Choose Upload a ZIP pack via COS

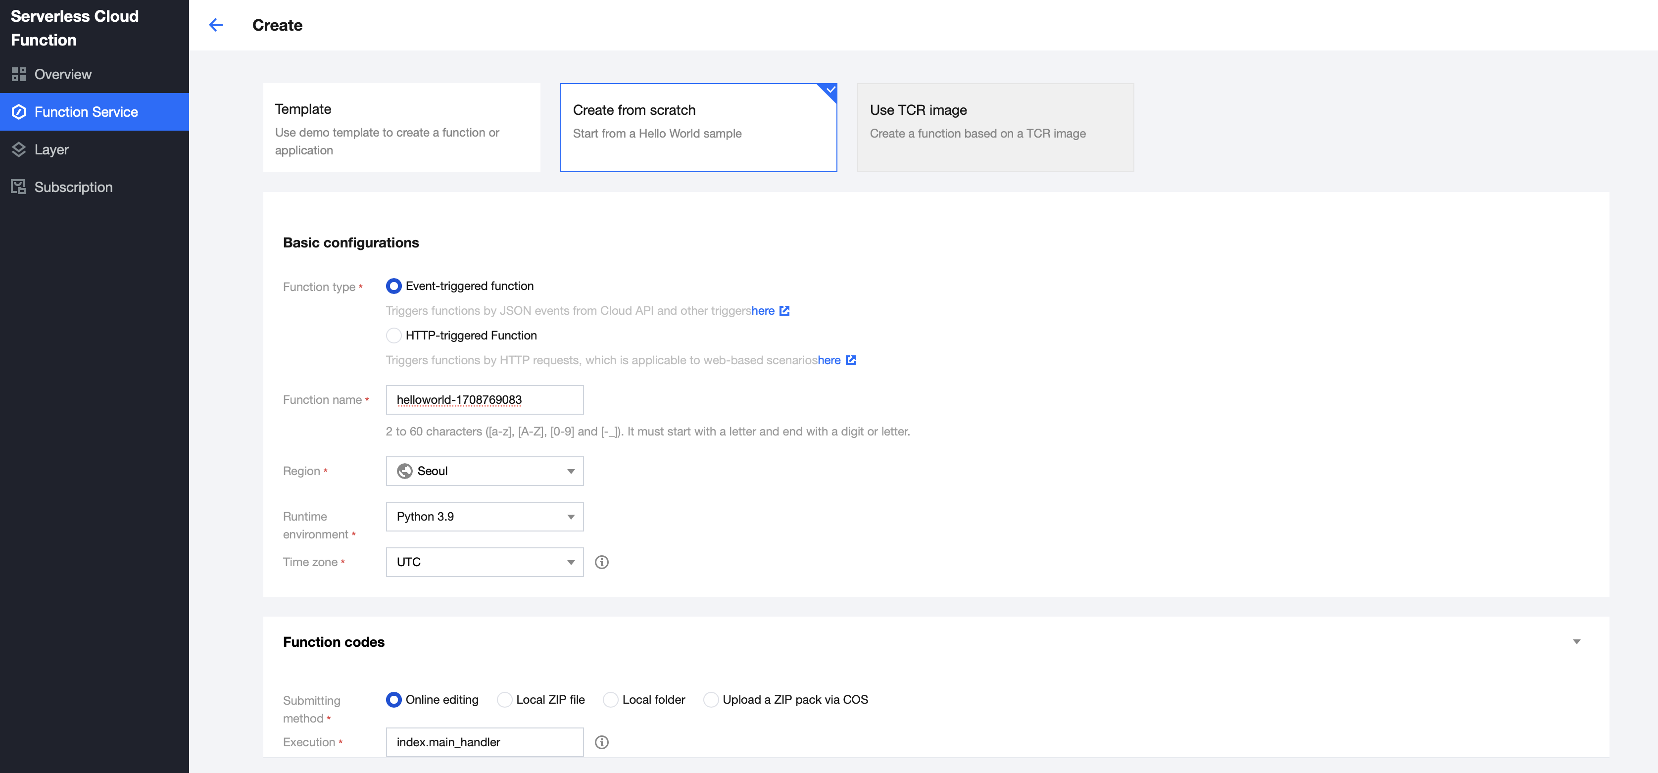click(x=711, y=700)
